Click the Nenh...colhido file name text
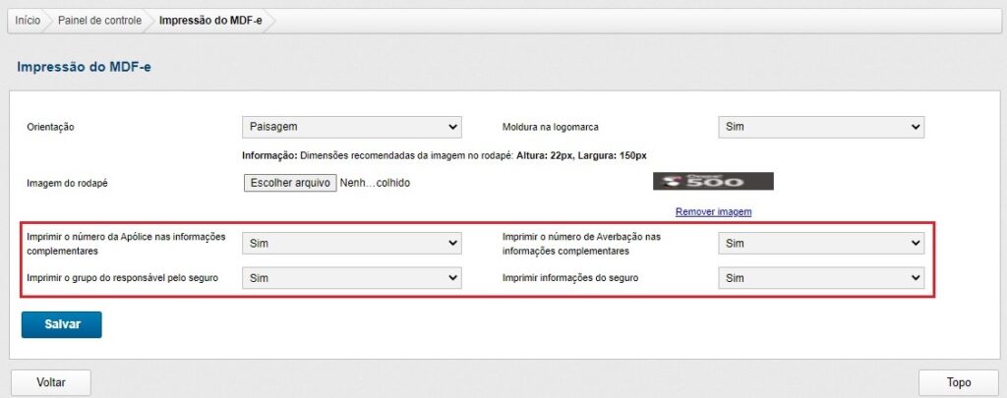This screenshot has height=398, width=1007. pos(375,183)
